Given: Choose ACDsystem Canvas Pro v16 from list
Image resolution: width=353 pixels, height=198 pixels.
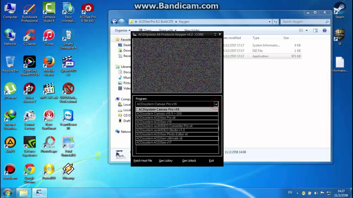Looking at the screenshot, I should pos(177,109).
